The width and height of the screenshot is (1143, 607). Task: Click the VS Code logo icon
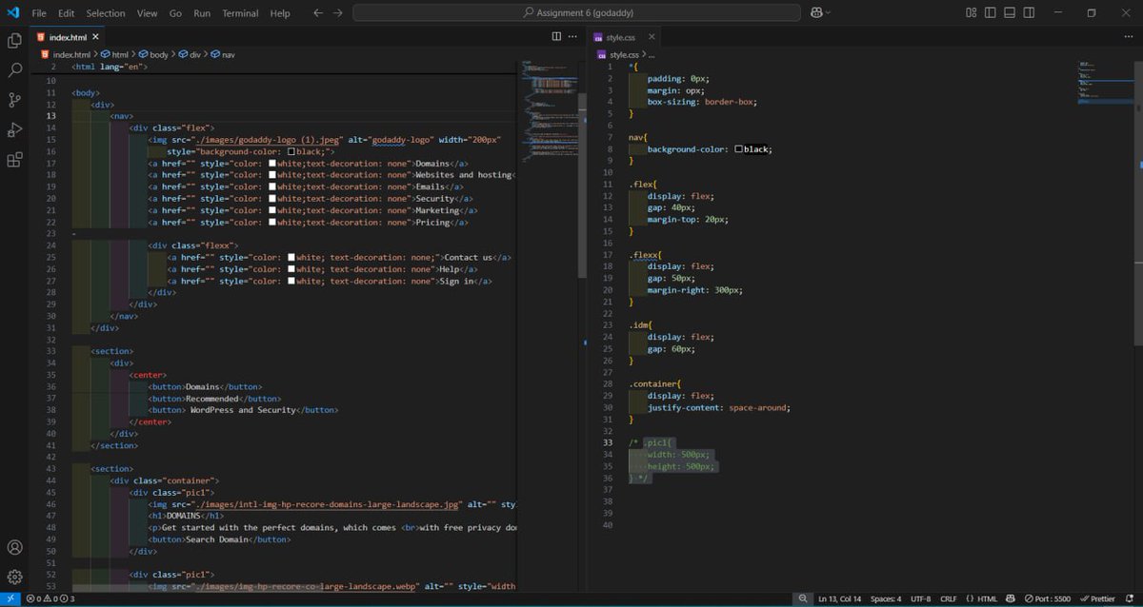12,12
